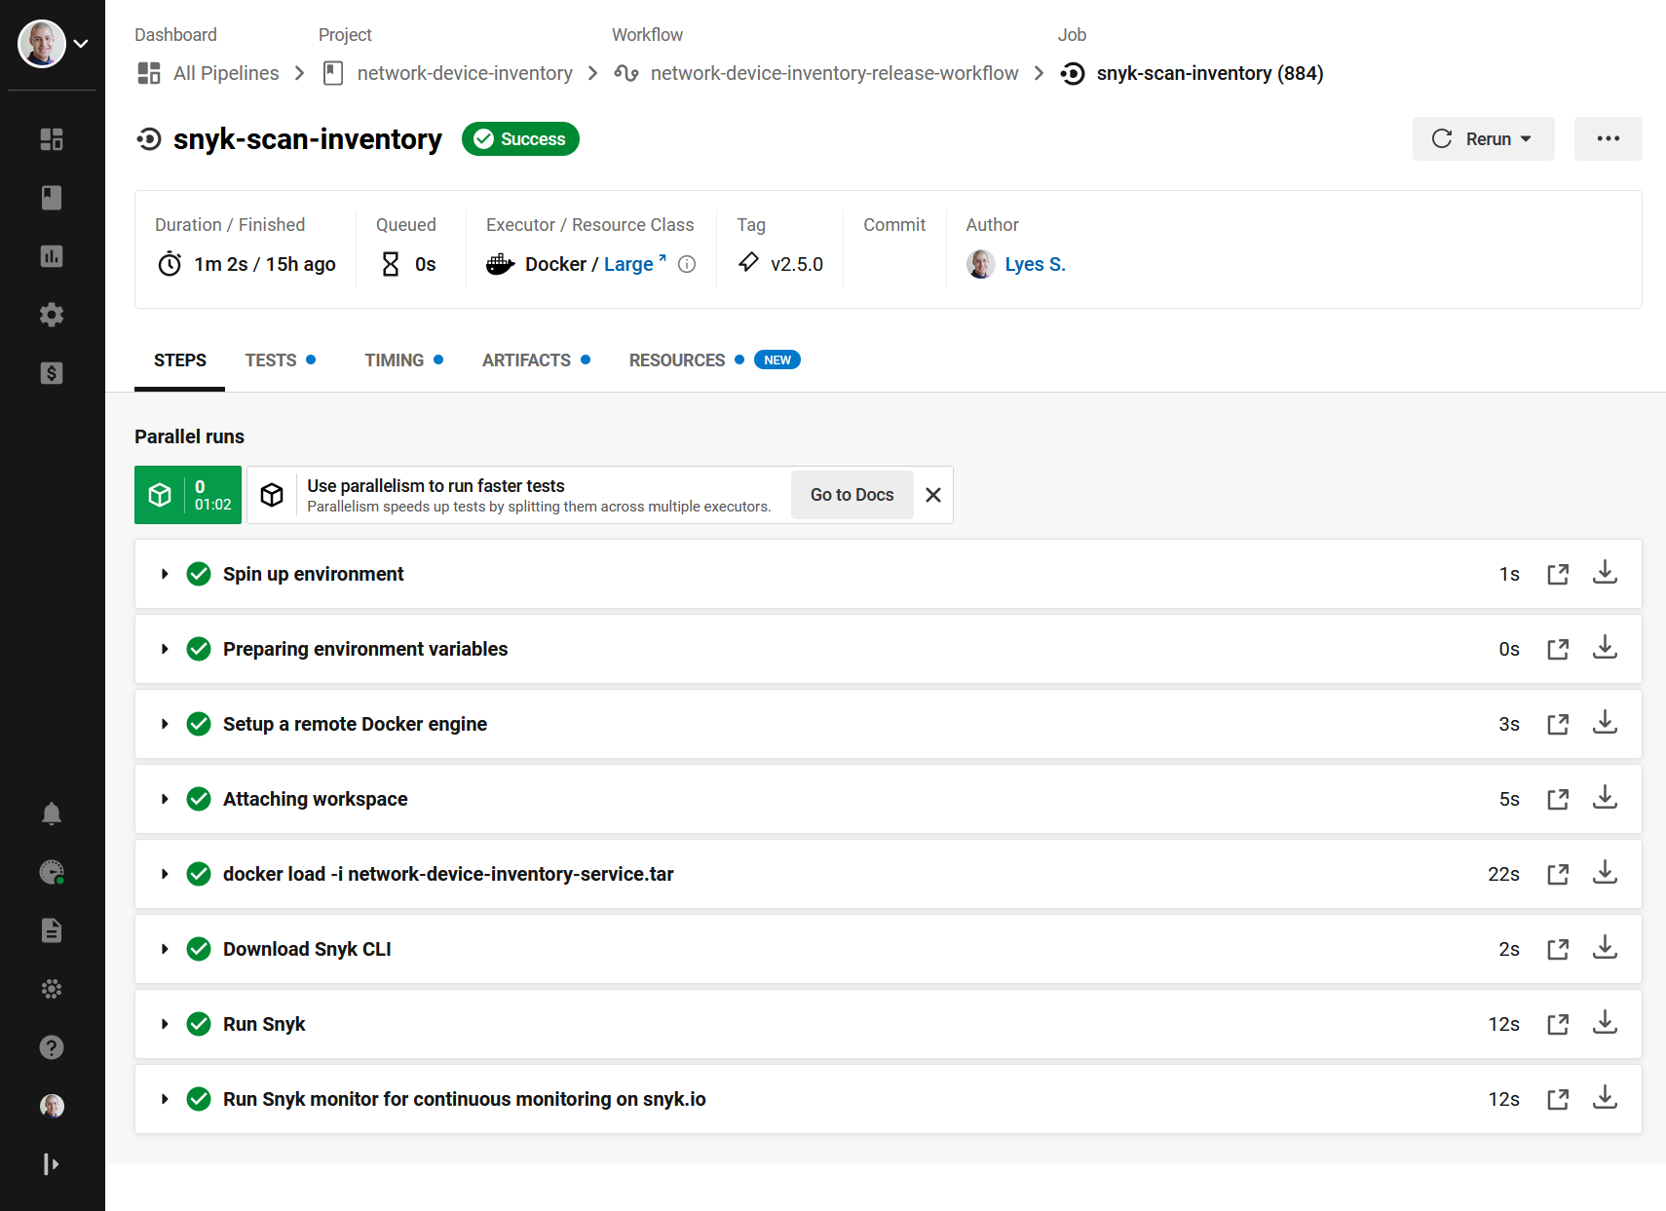Download the Download Snyk CLI step output
Viewport: 1666px width, 1211px height.
click(1605, 948)
